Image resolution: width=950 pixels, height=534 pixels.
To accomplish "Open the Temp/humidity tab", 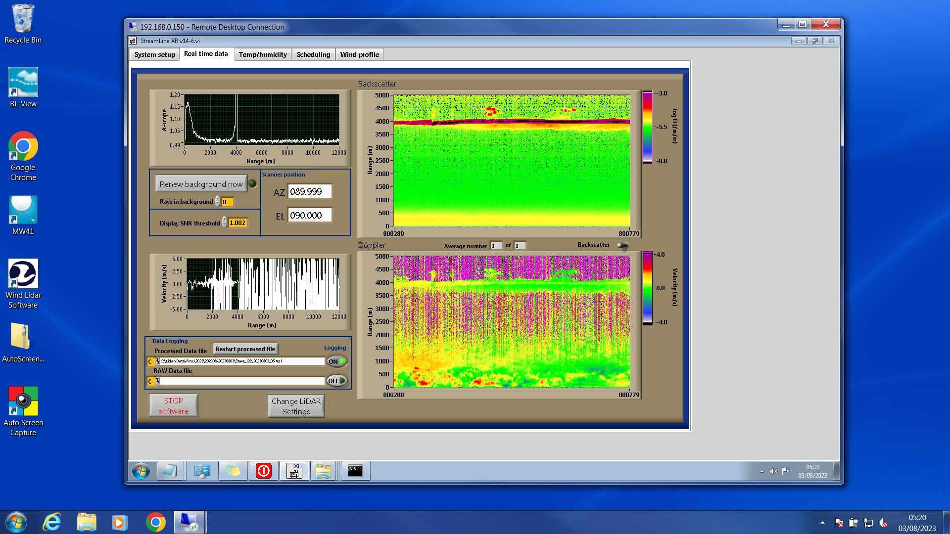I will (263, 54).
